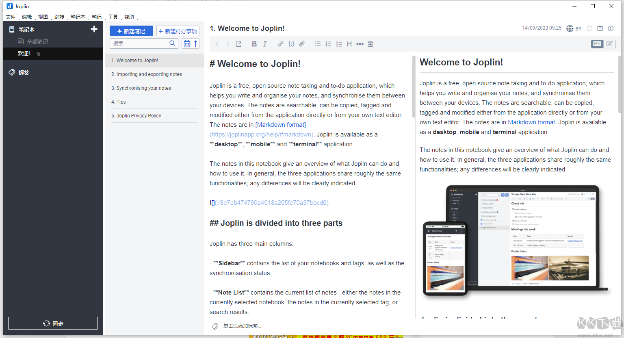The width and height of the screenshot is (624, 338).
Task: Toggle bold formatting in the editor toolbar
Action: pos(254,44)
